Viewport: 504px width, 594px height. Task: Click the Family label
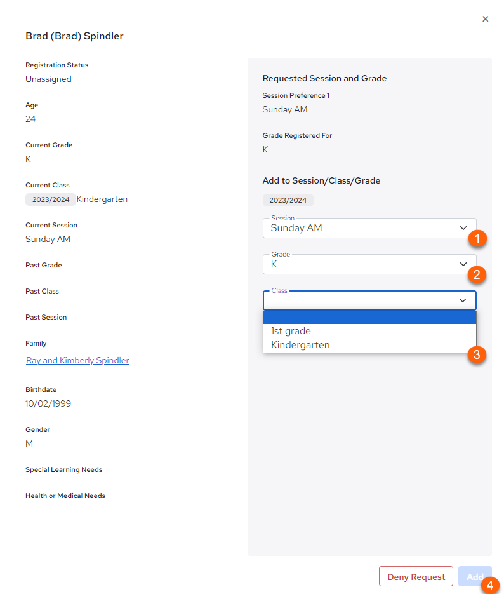36,343
